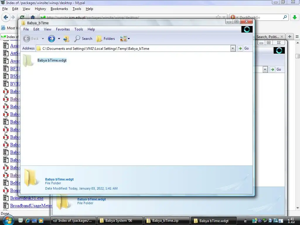Click the media player quick launch icon

click(x=41, y=221)
